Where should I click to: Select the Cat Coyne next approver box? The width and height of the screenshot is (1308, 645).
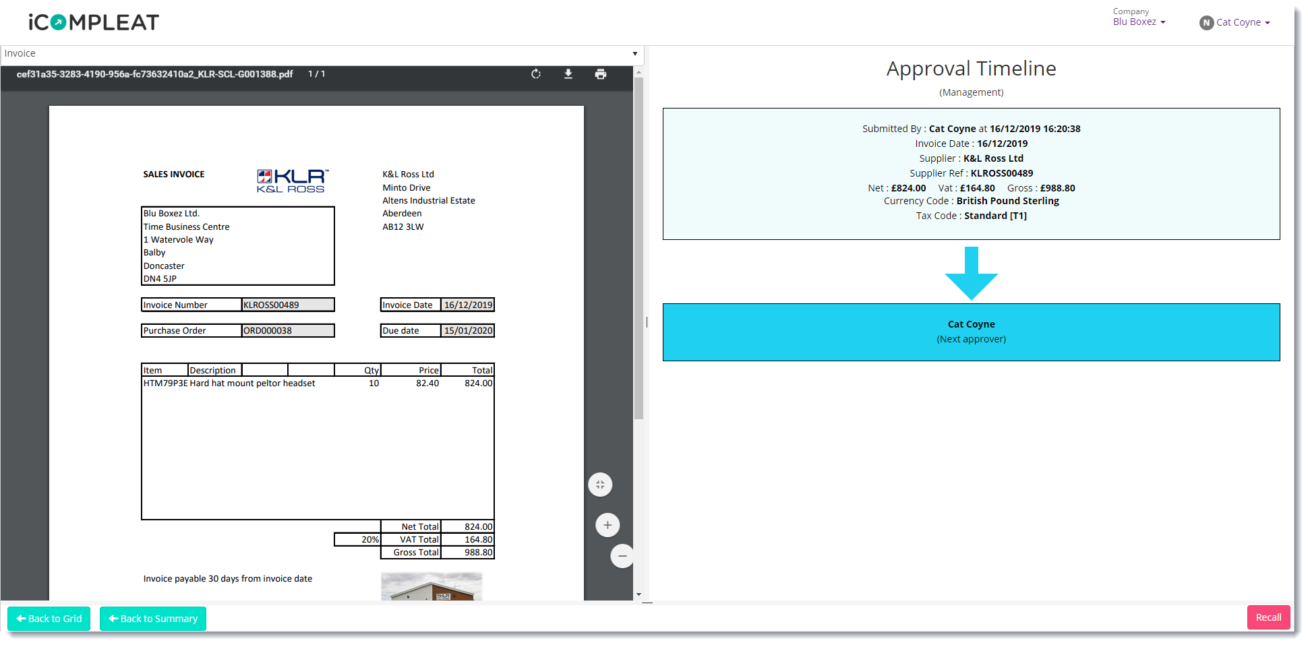971,332
